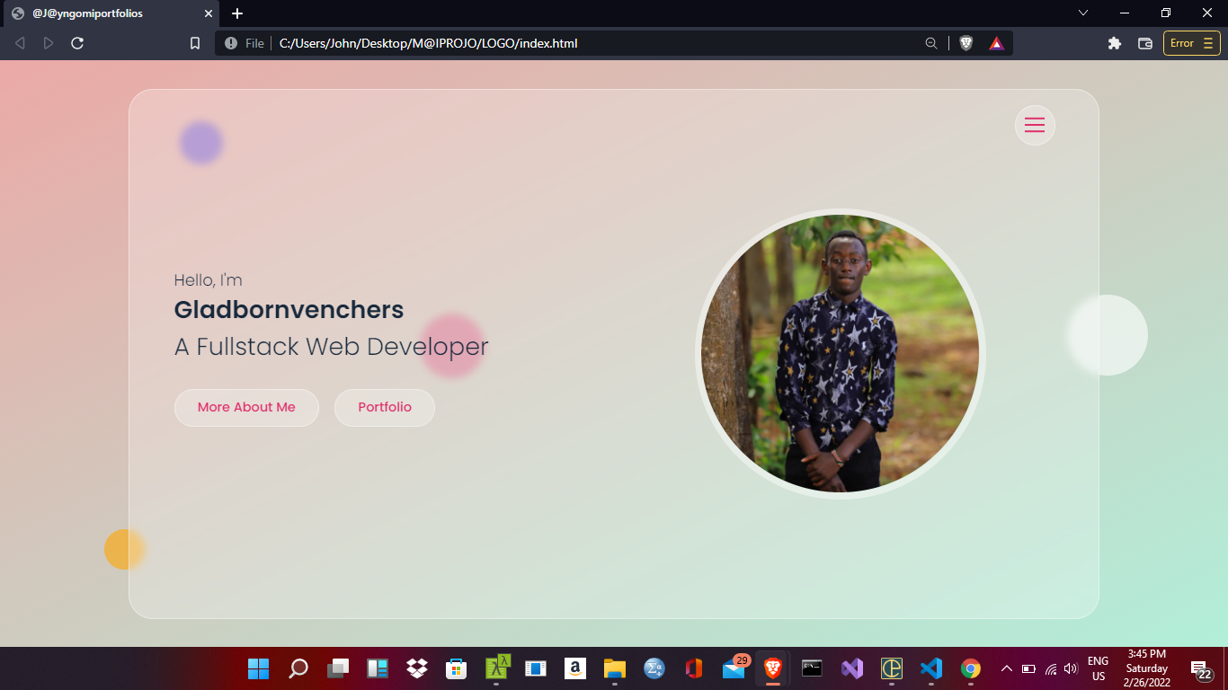Click the Error menu button in toolbar

coord(1192,43)
